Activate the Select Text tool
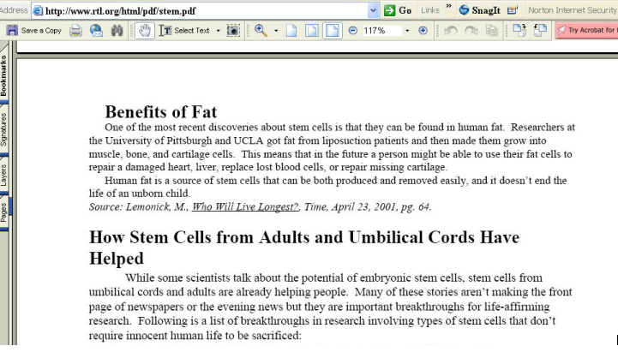Screen dimensions: 618x352 185,30
